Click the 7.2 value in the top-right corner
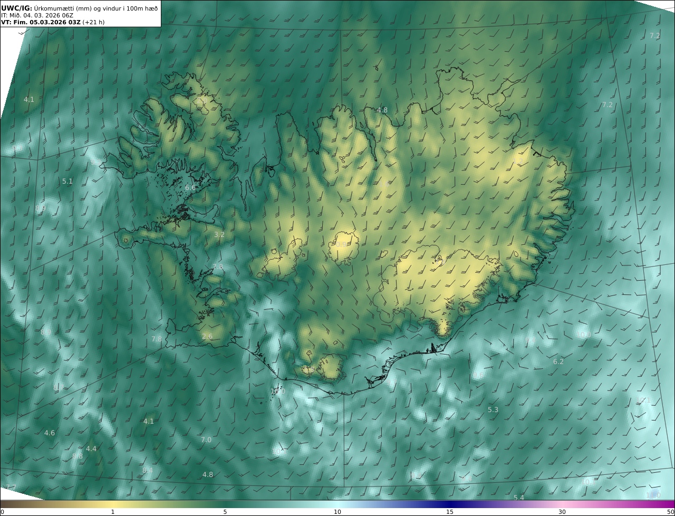This screenshot has width=675, height=516. point(655,35)
